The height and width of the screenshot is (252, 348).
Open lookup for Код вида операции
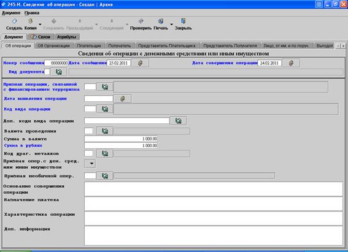[105, 109]
